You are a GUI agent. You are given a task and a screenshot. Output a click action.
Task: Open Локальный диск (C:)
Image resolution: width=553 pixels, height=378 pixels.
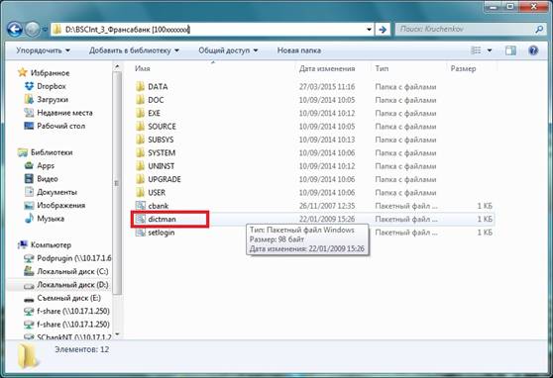[72, 271]
